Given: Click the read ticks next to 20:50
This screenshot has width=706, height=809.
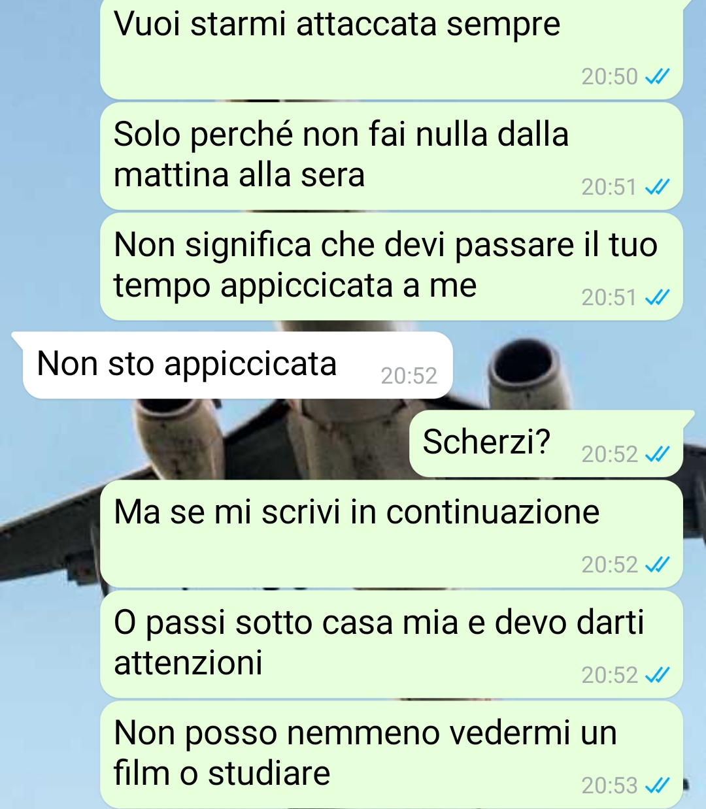Looking at the screenshot, I should coord(657,77).
